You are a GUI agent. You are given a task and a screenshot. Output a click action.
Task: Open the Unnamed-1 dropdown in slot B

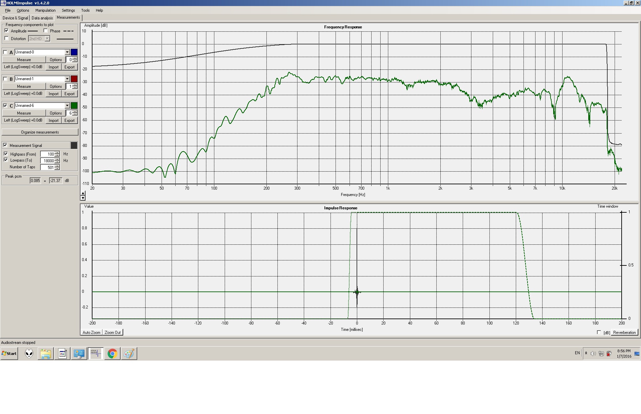67,79
